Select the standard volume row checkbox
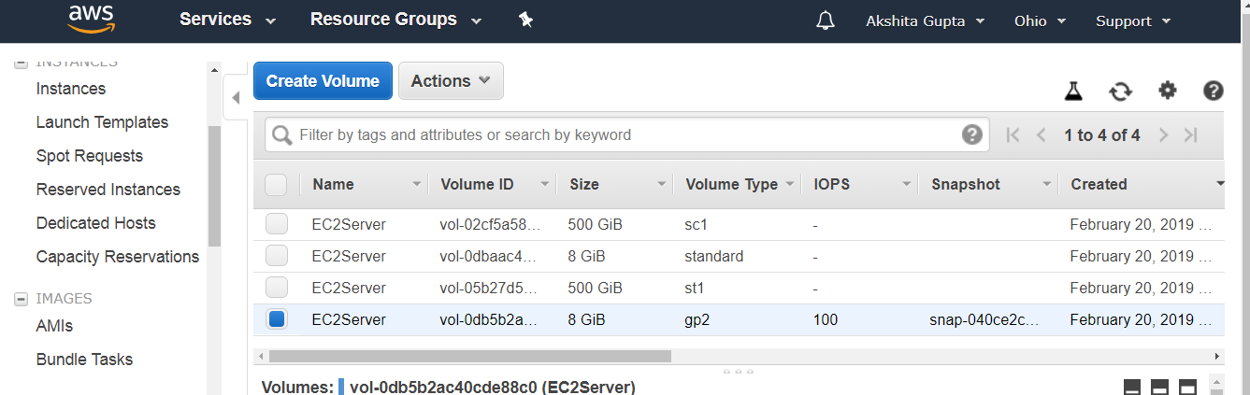1250x395 pixels. (x=276, y=256)
